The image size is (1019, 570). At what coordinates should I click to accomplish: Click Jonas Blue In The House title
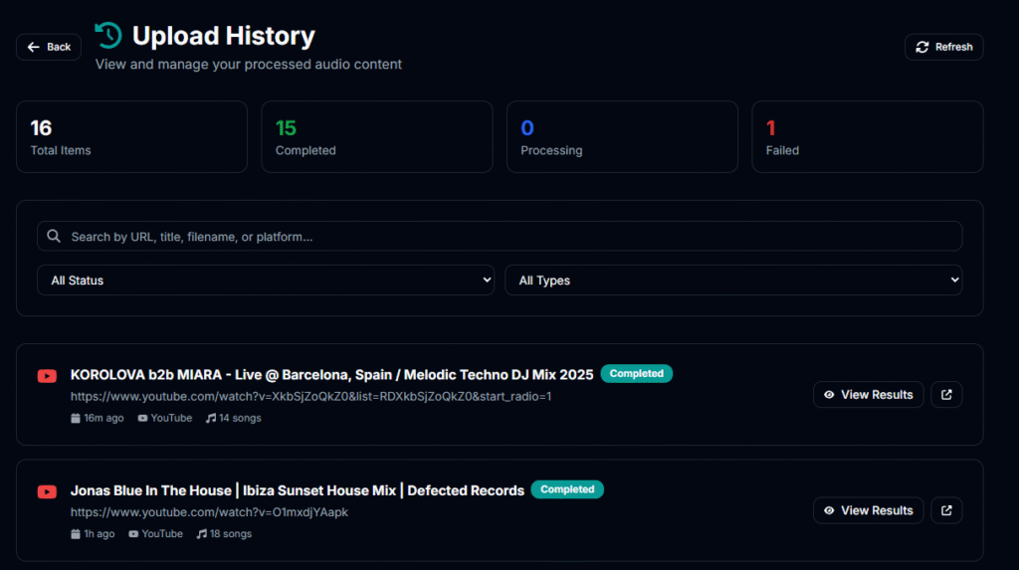(x=297, y=490)
